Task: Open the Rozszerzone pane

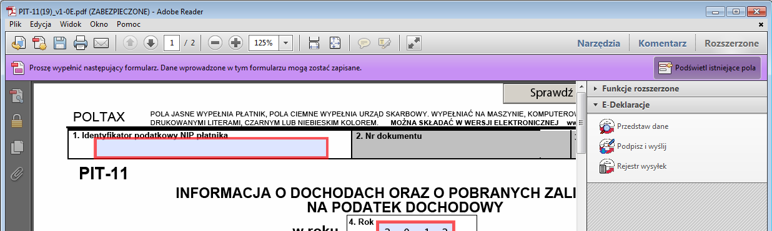Action: click(x=731, y=44)
